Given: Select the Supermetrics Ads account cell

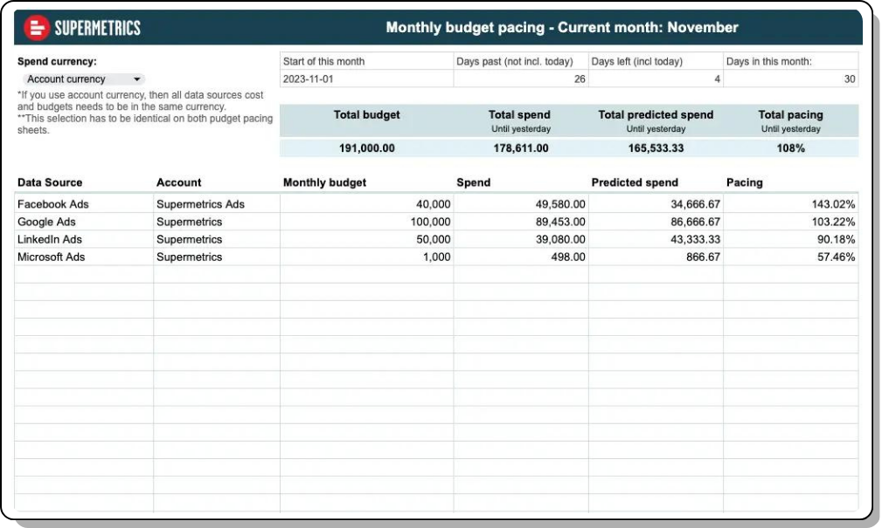Looking at the screenshot, I should point(200,204).
